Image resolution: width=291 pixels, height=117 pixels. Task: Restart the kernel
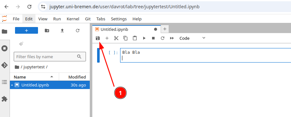pyautogui.click(x=163, y=38)
